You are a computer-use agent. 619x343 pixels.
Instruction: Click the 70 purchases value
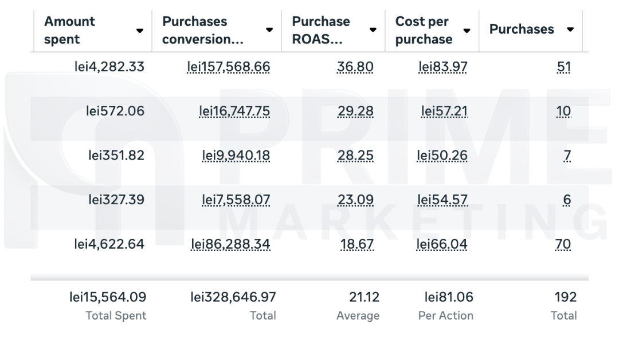coord(563,245)
